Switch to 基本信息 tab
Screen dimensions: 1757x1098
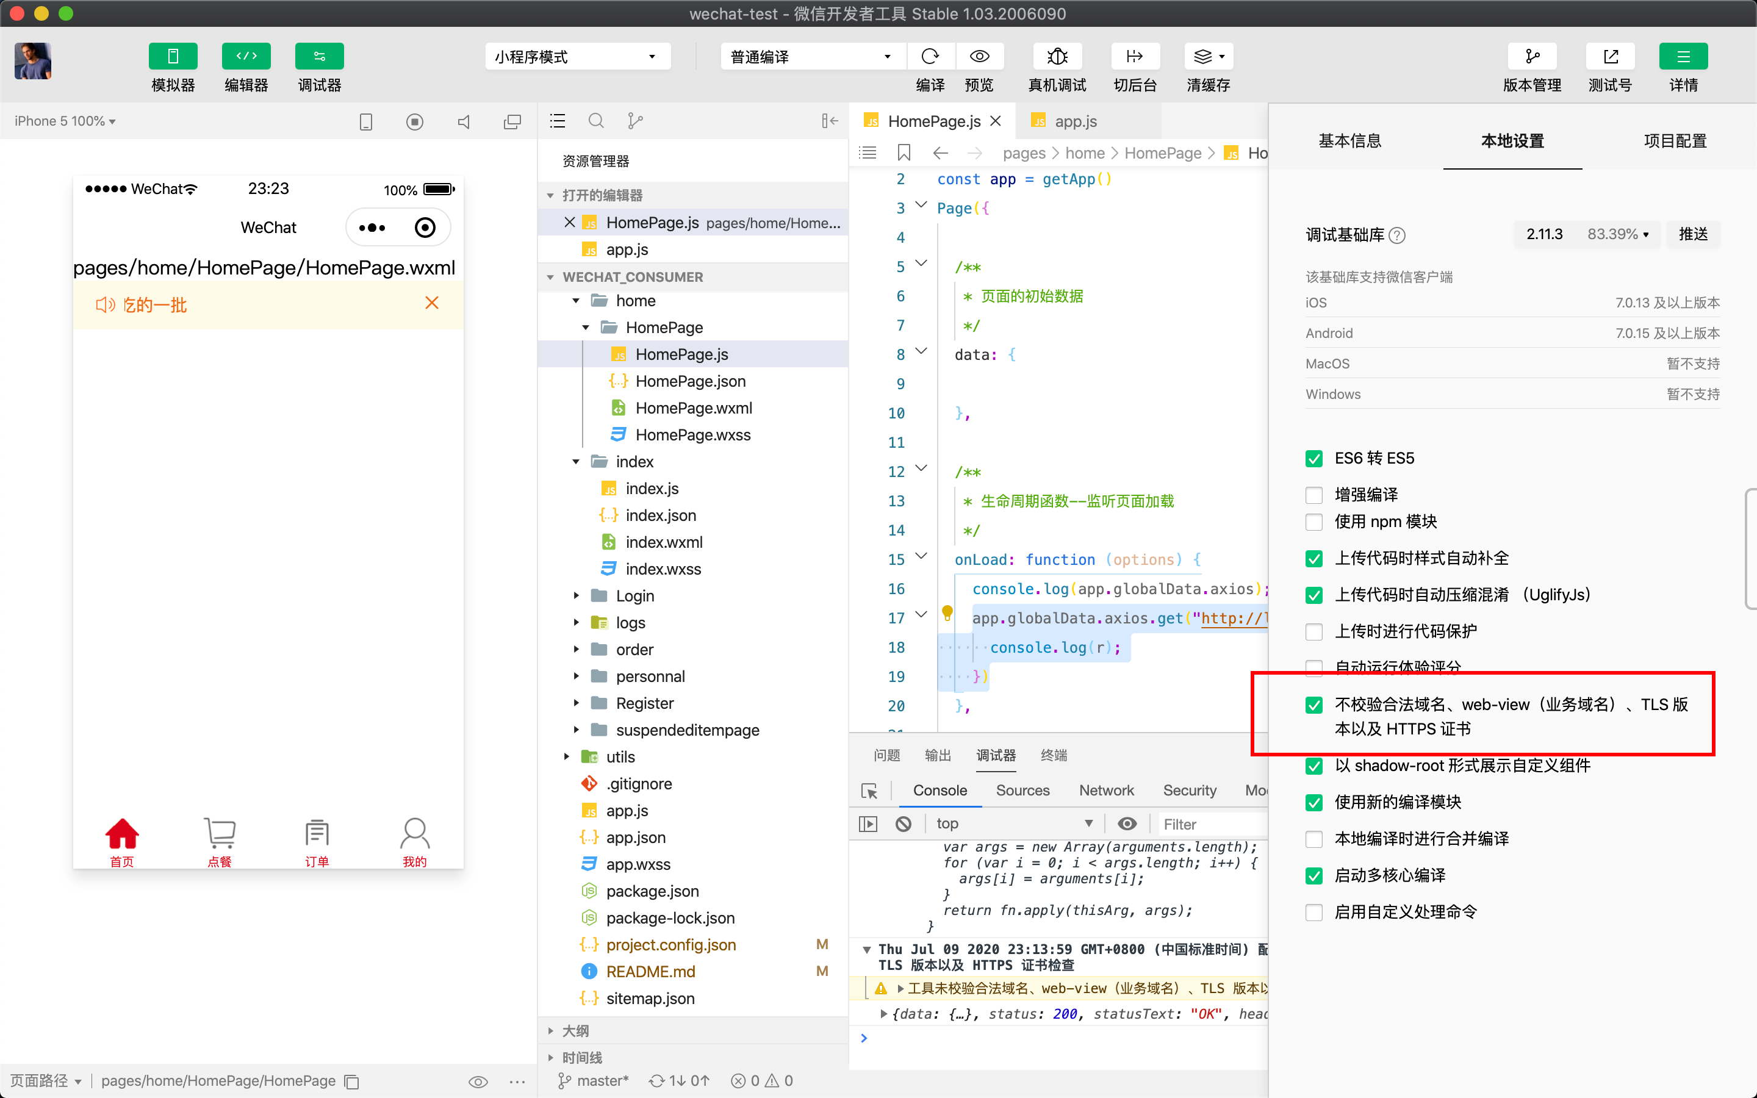pos(1349,141)
